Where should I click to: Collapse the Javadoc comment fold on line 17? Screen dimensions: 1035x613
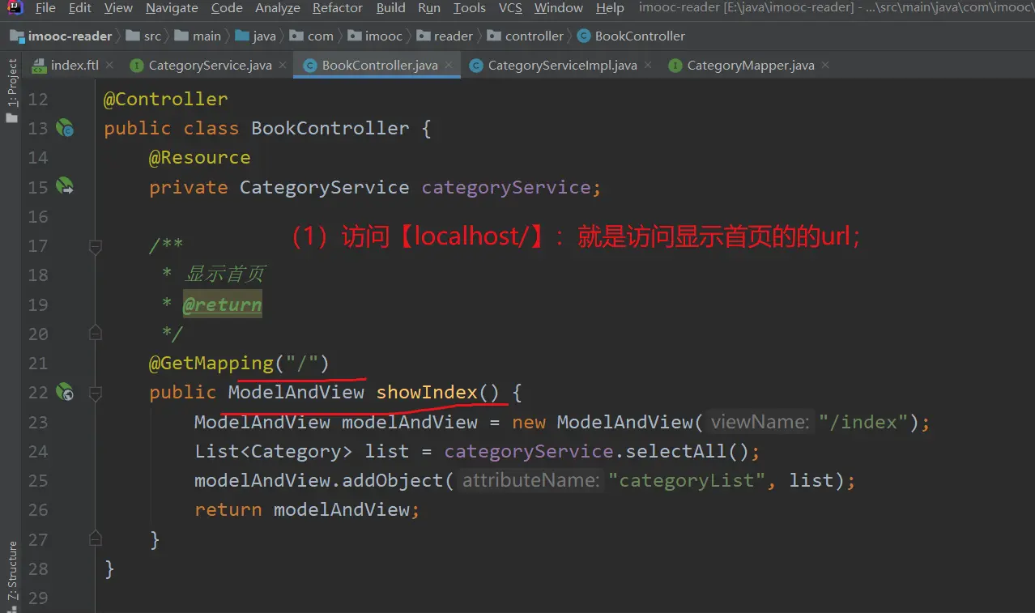[x=95, y=245]
